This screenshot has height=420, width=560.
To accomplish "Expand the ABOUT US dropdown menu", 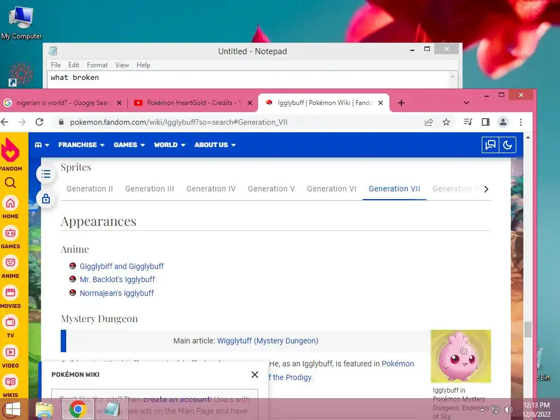I will (x=215, y=145).
